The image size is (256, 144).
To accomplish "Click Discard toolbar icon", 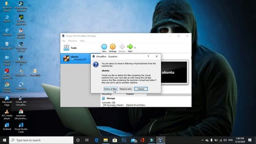I will [122, 48].
